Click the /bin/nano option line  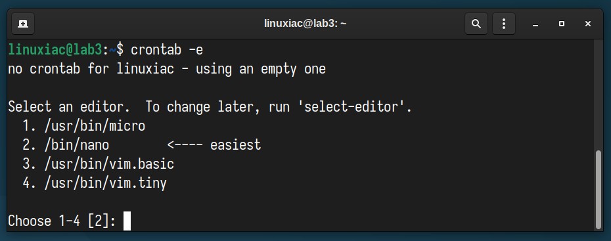coord(66,145)
